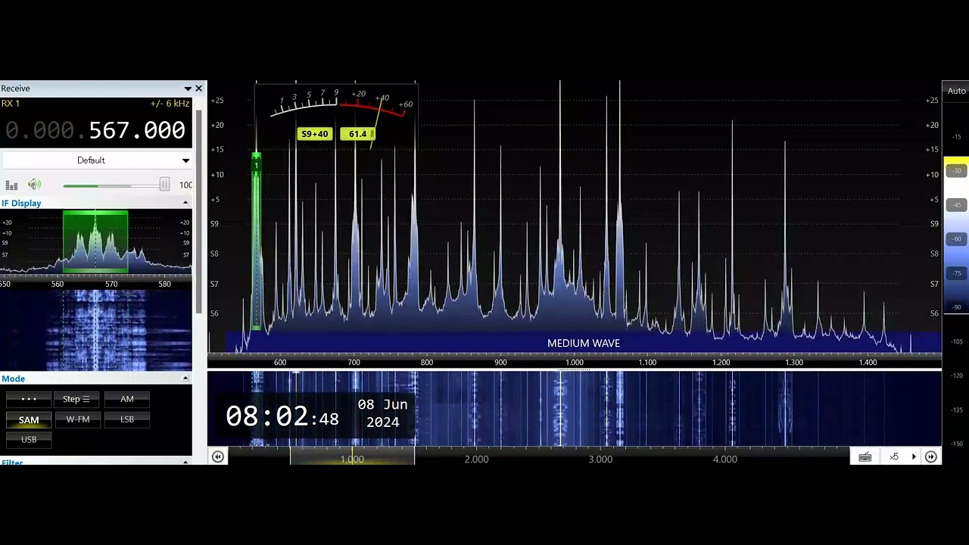The height and width of the screenshot is (545, 969).
Task: Click the -45 level handle on color scale
Action: (957, 205)
